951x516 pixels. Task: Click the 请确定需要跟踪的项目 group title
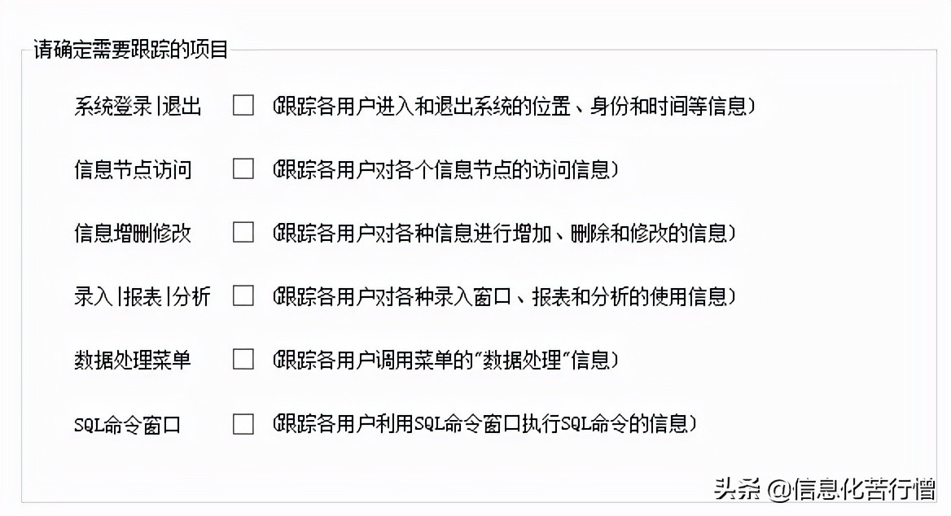[x=131, y=50]
